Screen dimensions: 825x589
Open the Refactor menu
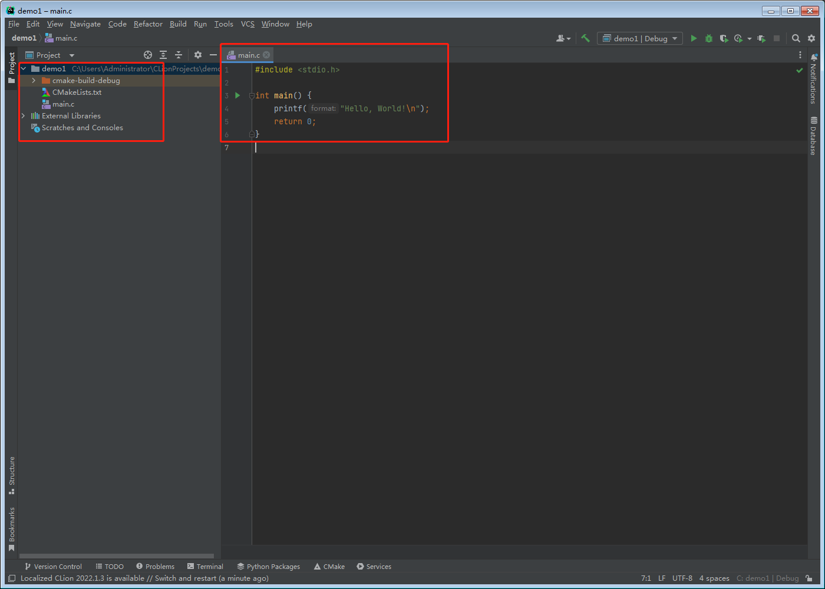pyautogui.click(x=148, y=24)
